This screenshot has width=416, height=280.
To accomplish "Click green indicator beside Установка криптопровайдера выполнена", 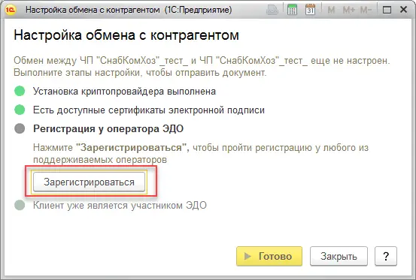I will (20, 91).
